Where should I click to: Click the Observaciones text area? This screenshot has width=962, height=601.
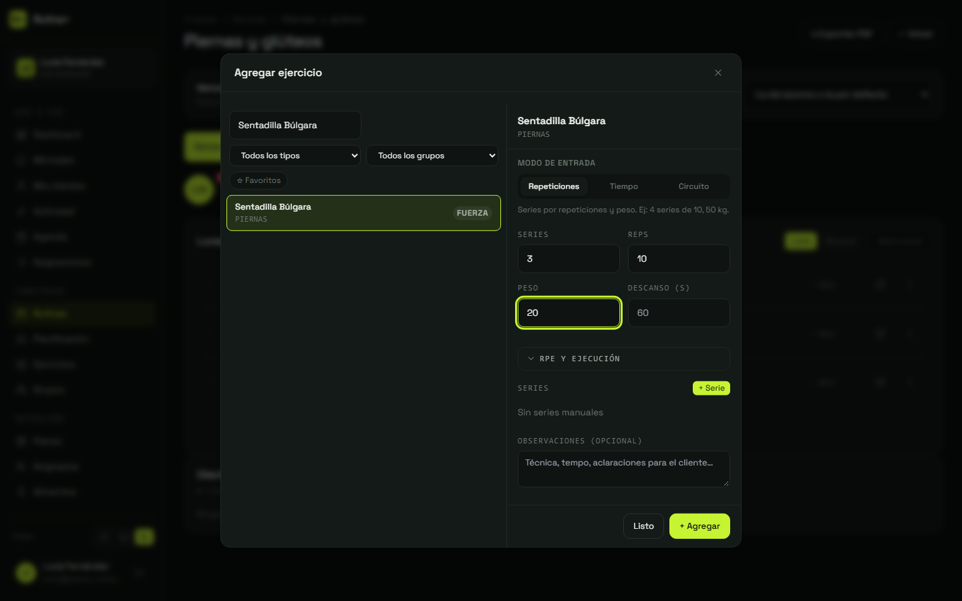[x=623, y=469]
